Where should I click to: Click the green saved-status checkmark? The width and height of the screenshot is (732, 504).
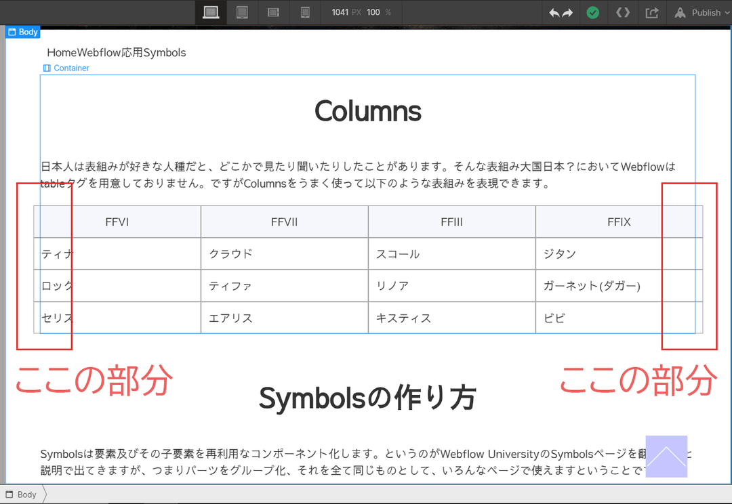click(x=593, y=12)
